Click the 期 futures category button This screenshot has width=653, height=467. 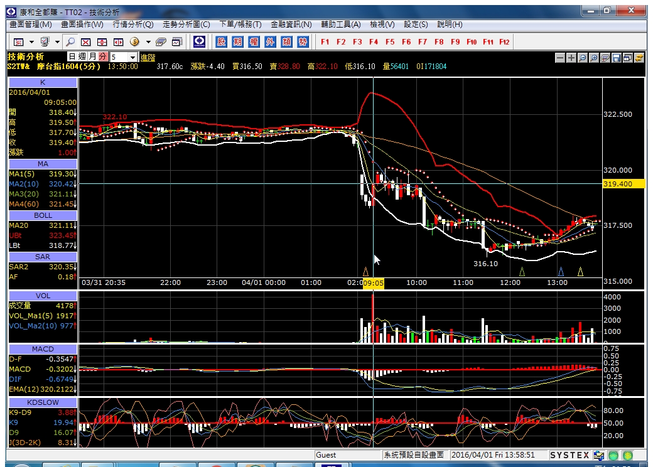pos(237,41)
